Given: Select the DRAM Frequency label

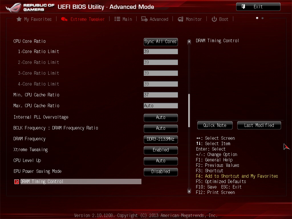Looking at the screenshot, I should coord(29,139).
